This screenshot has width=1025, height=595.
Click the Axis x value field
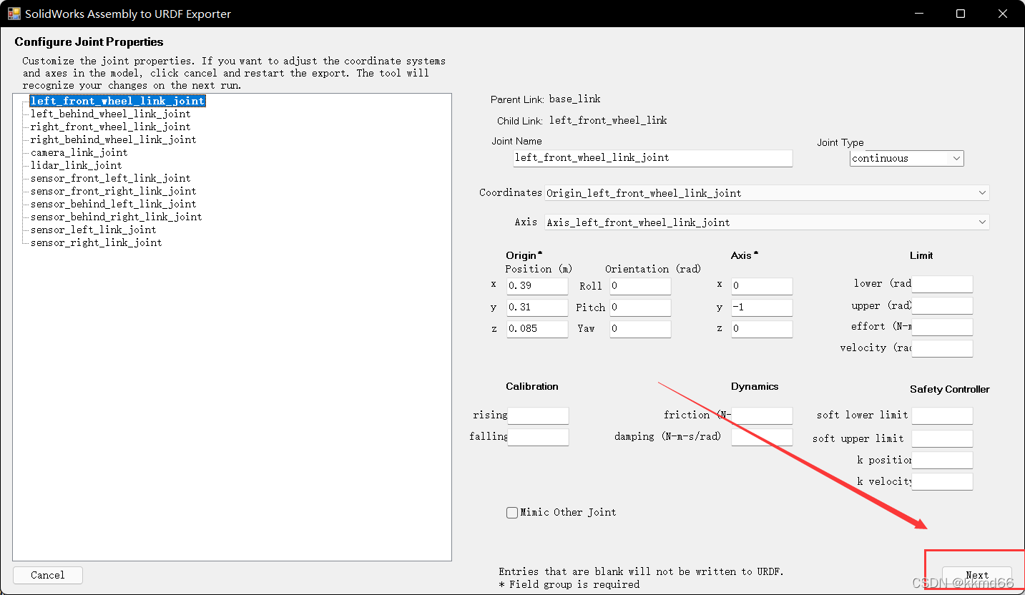[762, 286]
